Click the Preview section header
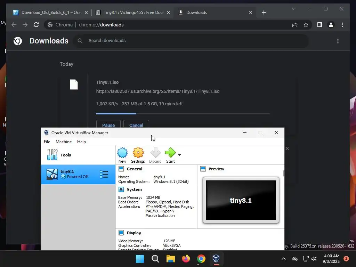 tap(216, 169)
